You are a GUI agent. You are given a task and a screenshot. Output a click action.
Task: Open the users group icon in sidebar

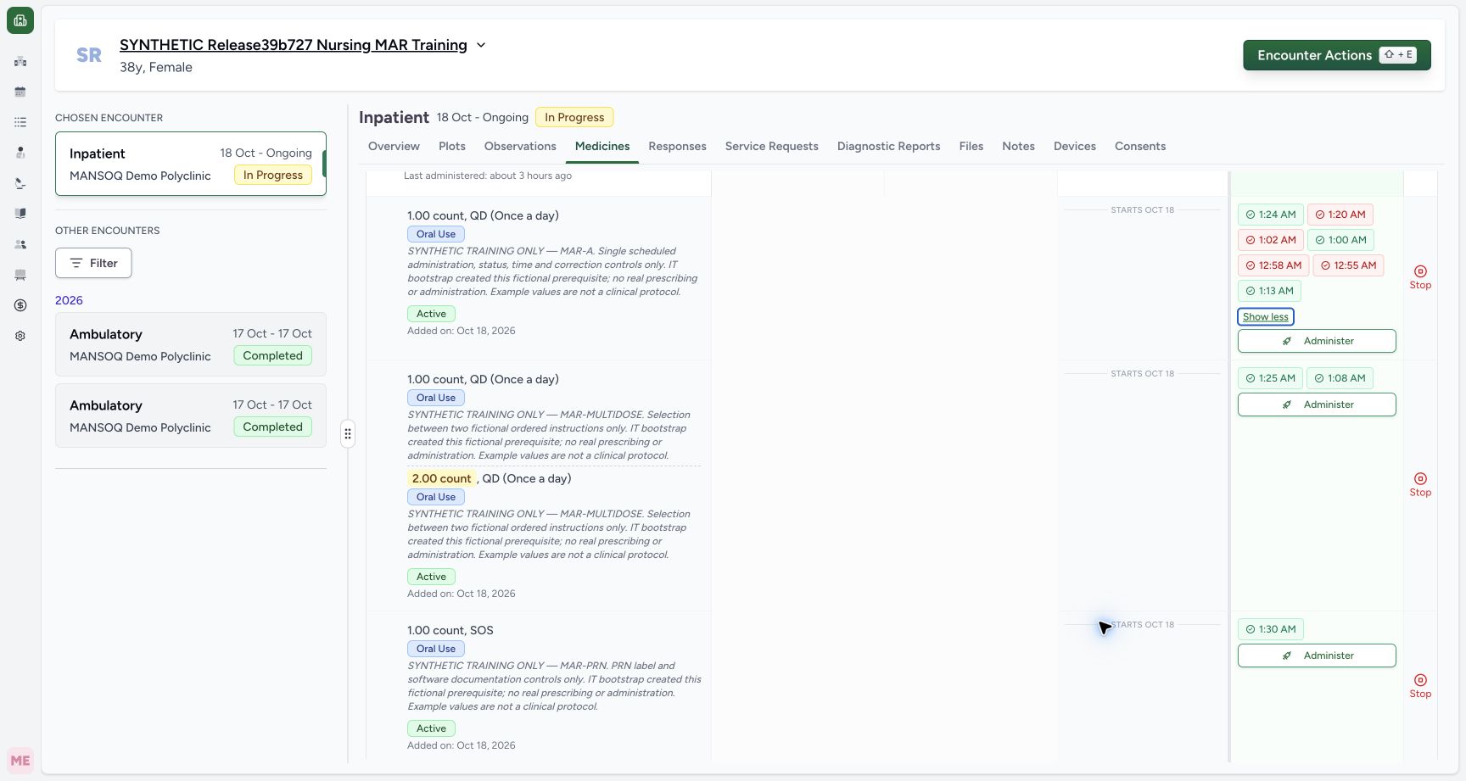pos(20,244)
